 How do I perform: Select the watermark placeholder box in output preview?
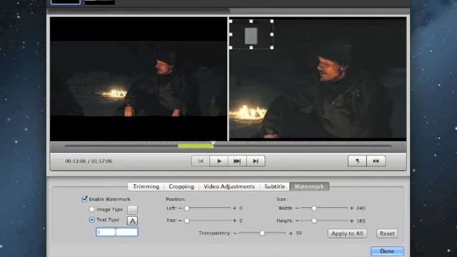(251, 34)
